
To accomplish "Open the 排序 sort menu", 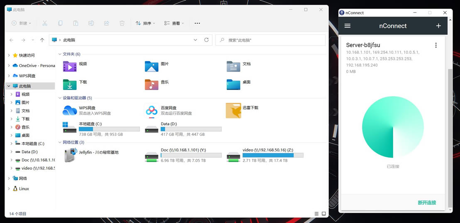I will pos(145,23).
